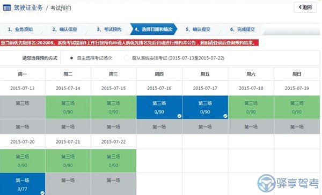The height and width of the screenshot is (195, 322).
Task: Go to step 2 确认信息
Action: point(65,29)
